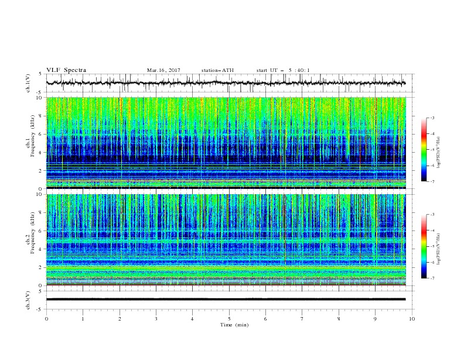Click the "-6" tick on ch.2 colorbar

[432, 262]
